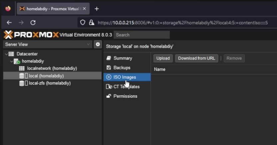Select local (homelabdiy) storage

(x=52, y=76)
